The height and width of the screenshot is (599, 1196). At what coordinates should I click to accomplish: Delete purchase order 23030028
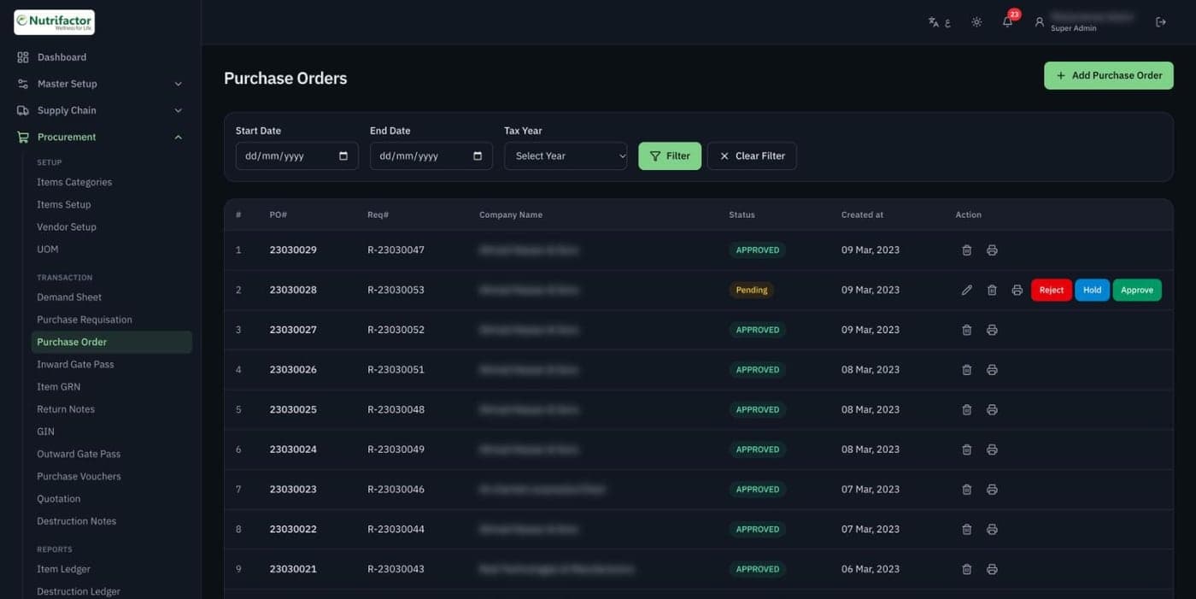pyautogui.click(x=992, y=291)
